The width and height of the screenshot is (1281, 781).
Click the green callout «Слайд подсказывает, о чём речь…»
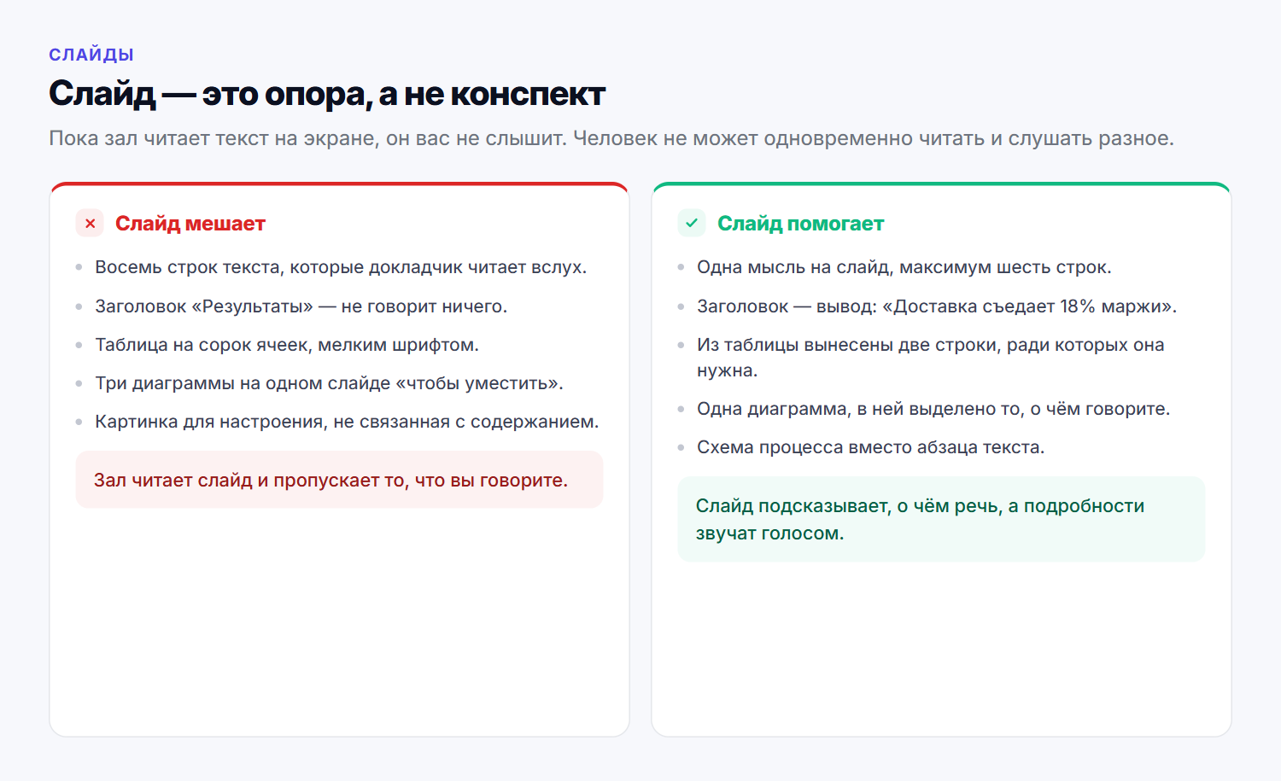point(941,519)
